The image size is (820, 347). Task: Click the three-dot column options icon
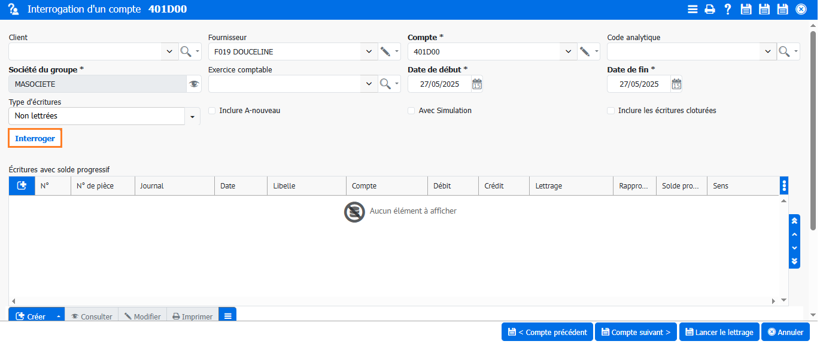tap(784, 186)
